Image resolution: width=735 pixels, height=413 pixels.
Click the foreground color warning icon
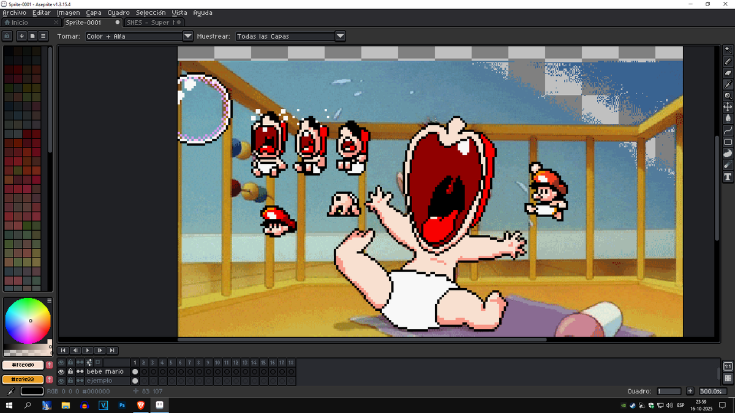pyautogui.click(x=50, y=365)
